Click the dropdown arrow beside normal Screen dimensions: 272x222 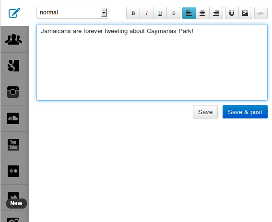(104, 12)
